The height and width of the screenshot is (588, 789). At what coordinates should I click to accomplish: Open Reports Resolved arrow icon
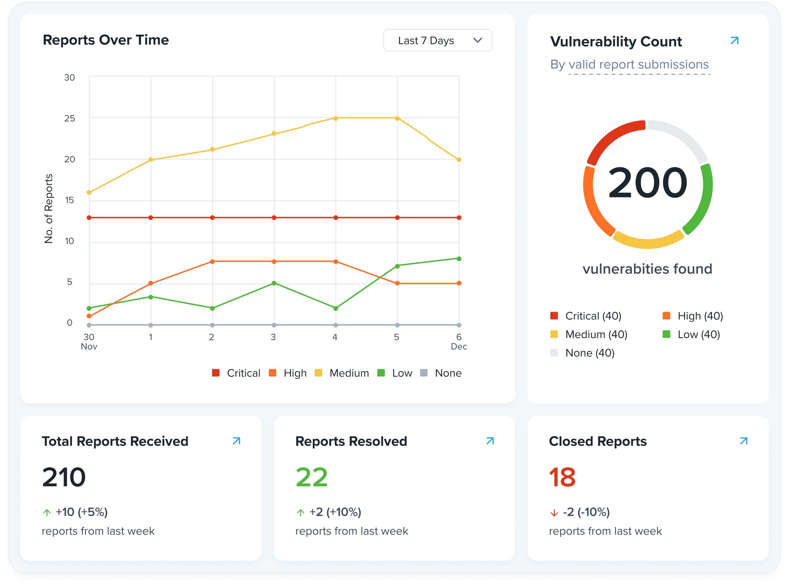tap(490, 441)
